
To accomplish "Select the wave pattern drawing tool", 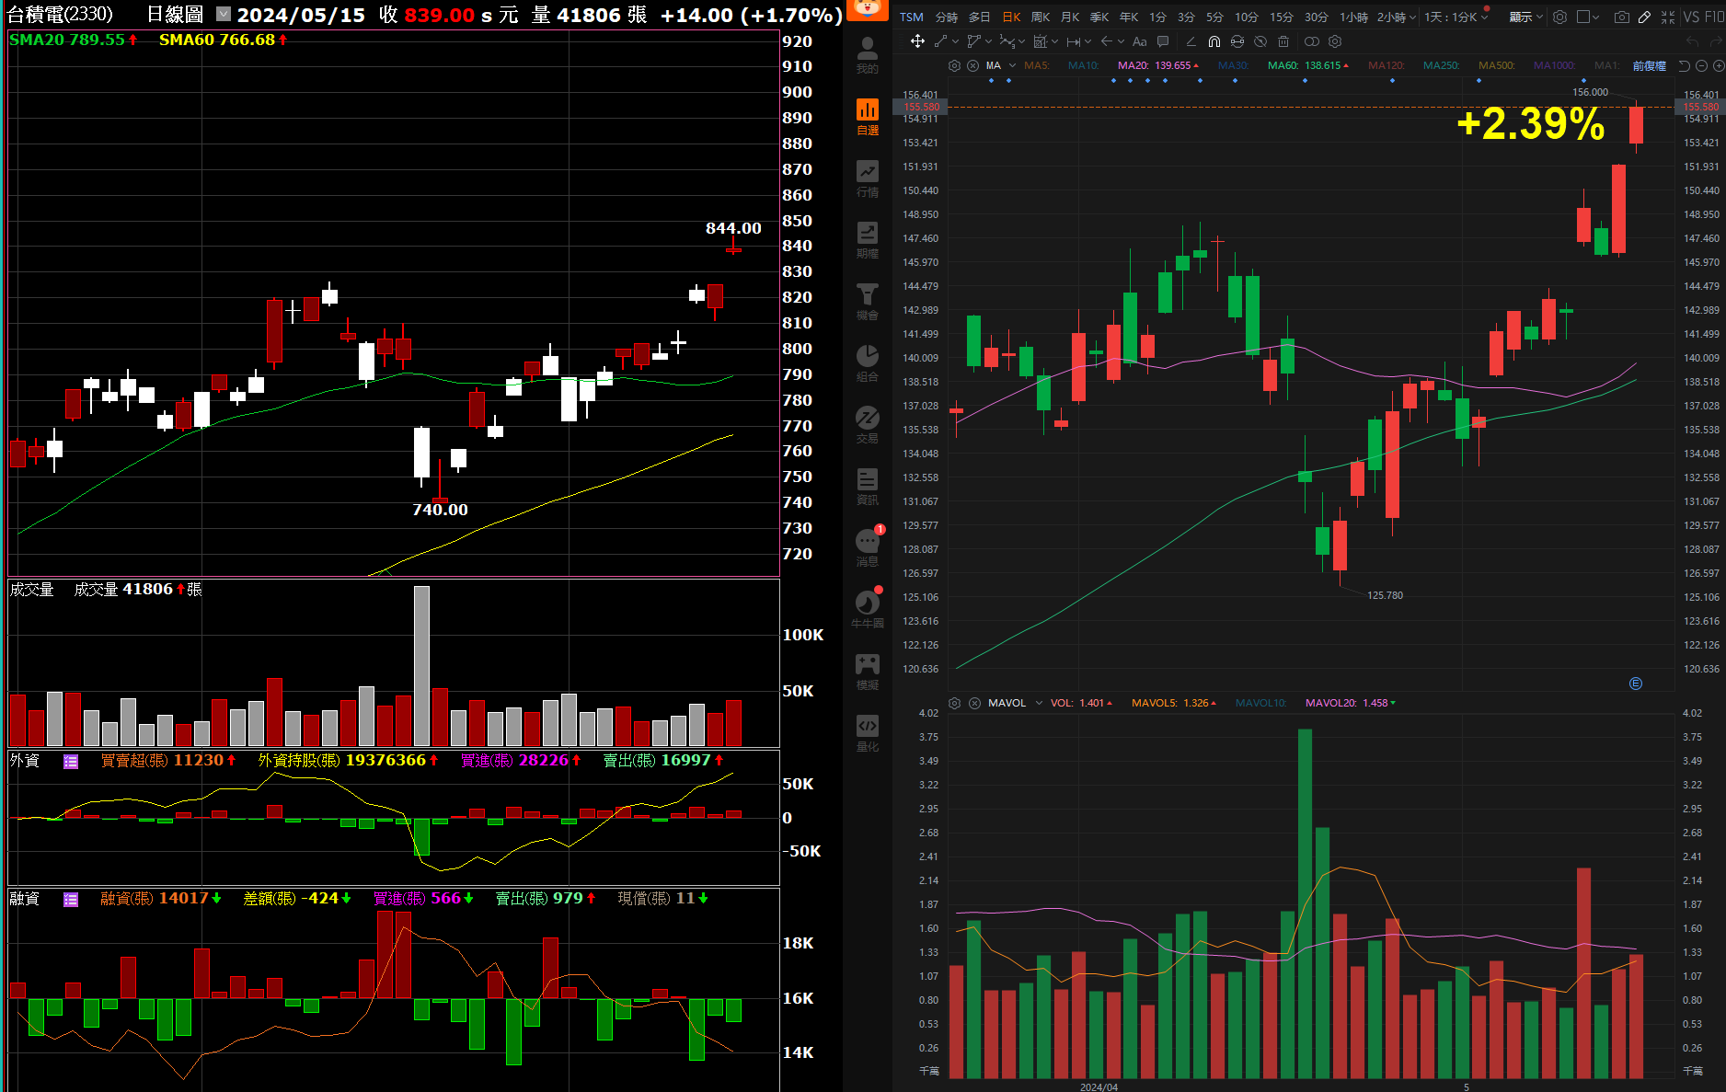I will (1007, 41).
